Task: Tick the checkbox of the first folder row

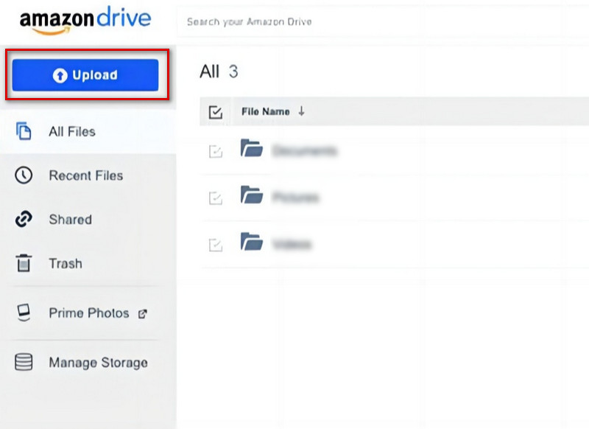Action: click(216, 152)
